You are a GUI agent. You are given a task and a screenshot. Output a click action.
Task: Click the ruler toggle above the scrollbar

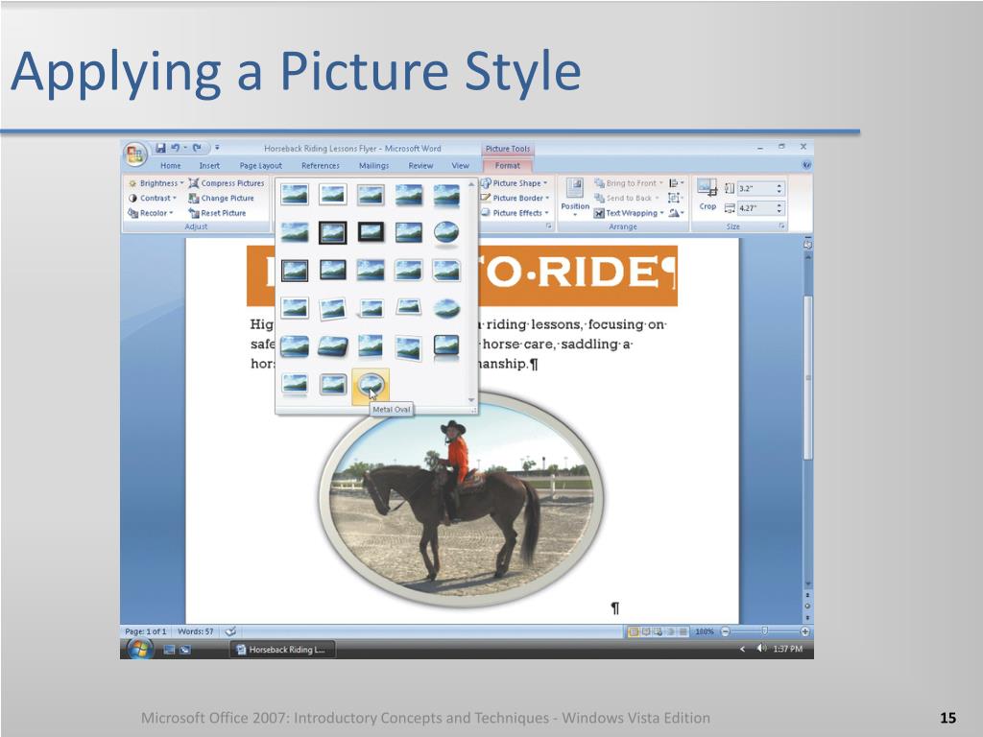[807, 243]
